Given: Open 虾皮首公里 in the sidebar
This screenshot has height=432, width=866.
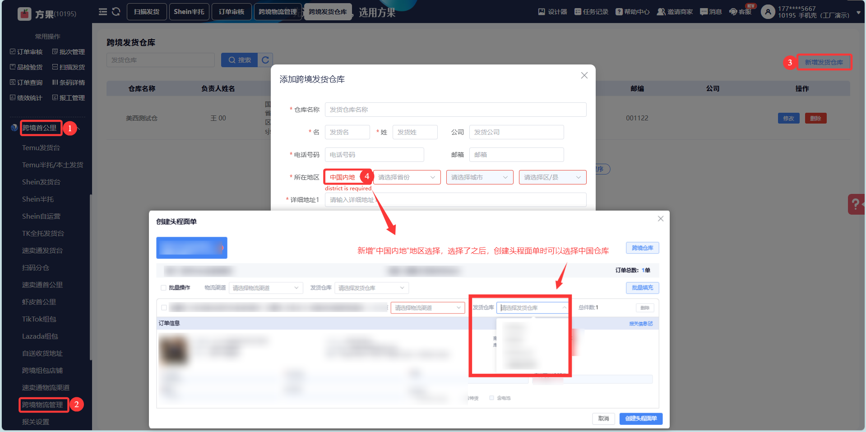Looking at the screenshot, I should click(x=39, y=302).
